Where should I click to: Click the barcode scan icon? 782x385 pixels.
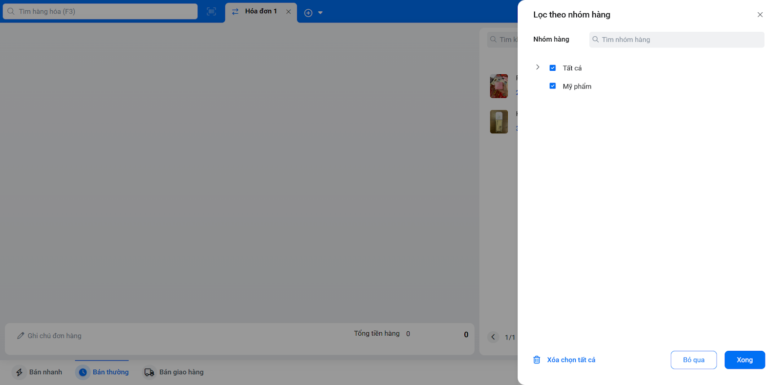click(x=211, y=12)
